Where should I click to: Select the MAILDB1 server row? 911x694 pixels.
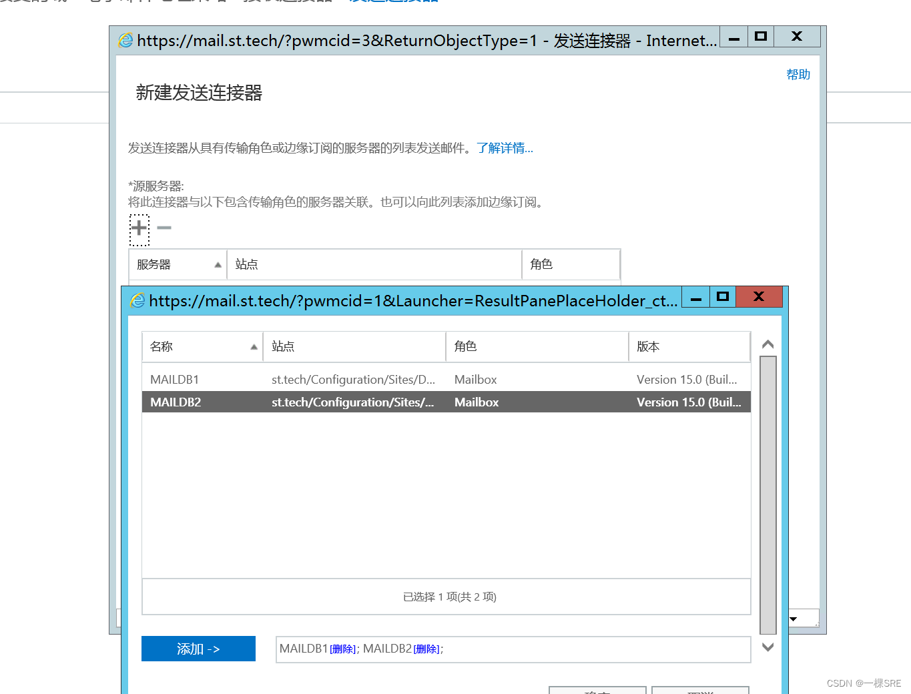point(446,380)
